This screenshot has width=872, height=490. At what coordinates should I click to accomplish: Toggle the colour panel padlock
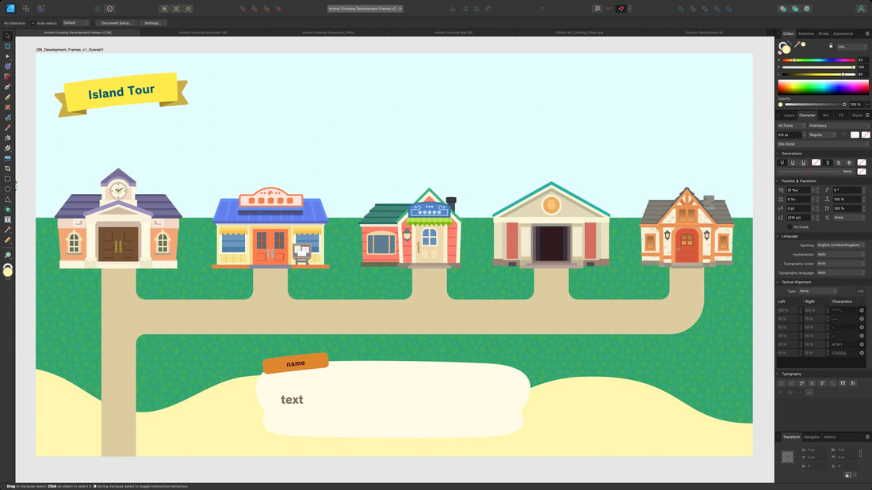831,46
